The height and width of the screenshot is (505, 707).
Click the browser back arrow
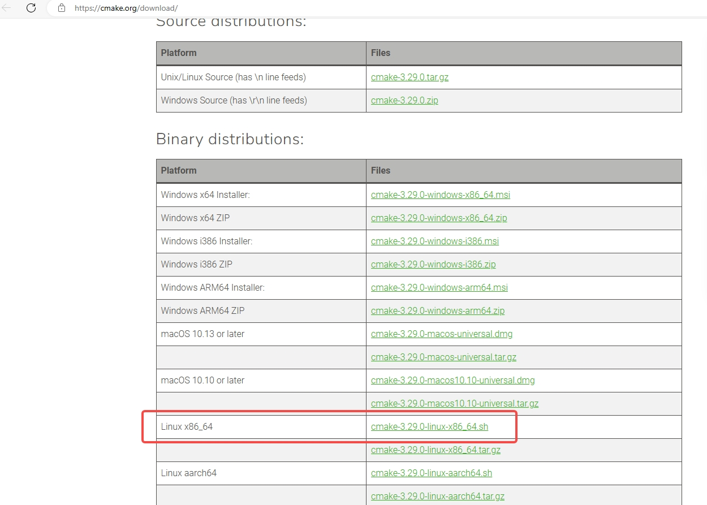coord(7,8)
